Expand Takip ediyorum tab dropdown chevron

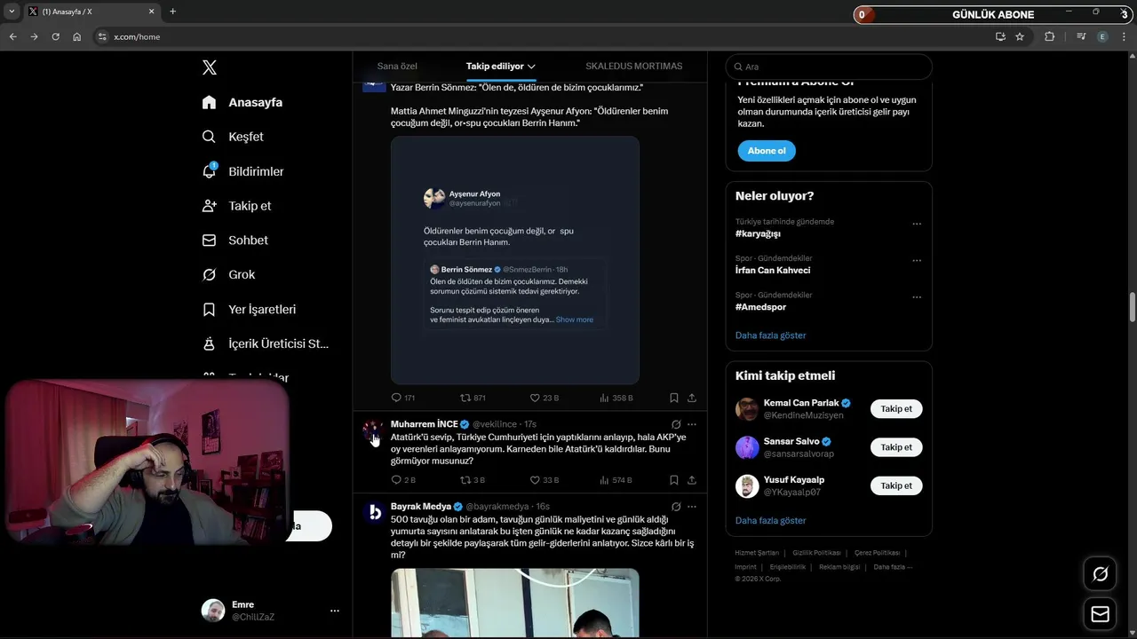(x=531, y=67)
